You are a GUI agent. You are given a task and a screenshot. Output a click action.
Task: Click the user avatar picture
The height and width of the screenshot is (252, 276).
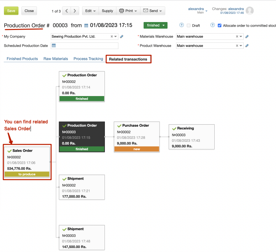pyautogui.click(x=250, y=11)
